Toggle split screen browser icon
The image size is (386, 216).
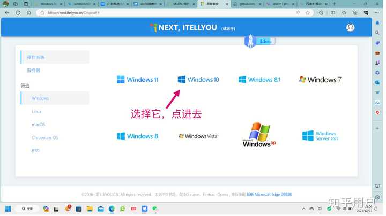333,12
